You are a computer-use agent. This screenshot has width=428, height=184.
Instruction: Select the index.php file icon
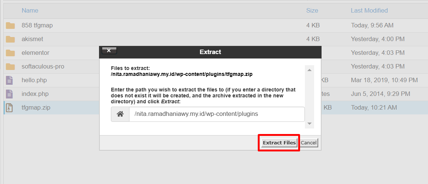pyautogui.click(x=10, y=94)
